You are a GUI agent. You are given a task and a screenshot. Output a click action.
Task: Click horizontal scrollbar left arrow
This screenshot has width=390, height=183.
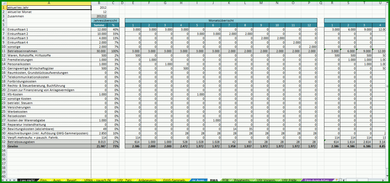[344, 180]
